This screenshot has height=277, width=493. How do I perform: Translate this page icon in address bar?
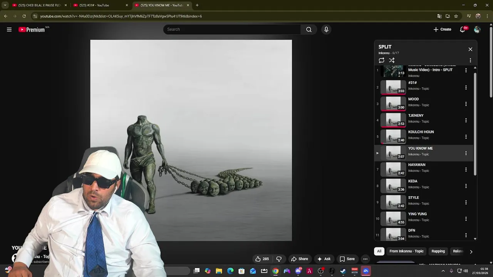(439, 16)
